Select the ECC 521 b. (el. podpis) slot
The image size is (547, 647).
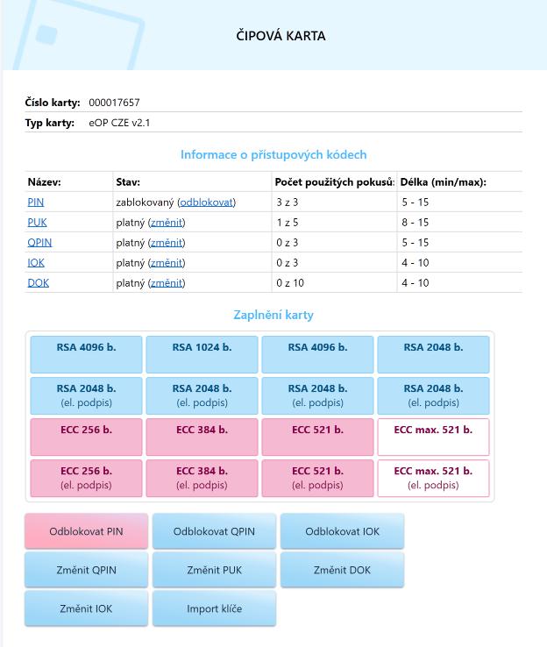(x=317, y=478)
